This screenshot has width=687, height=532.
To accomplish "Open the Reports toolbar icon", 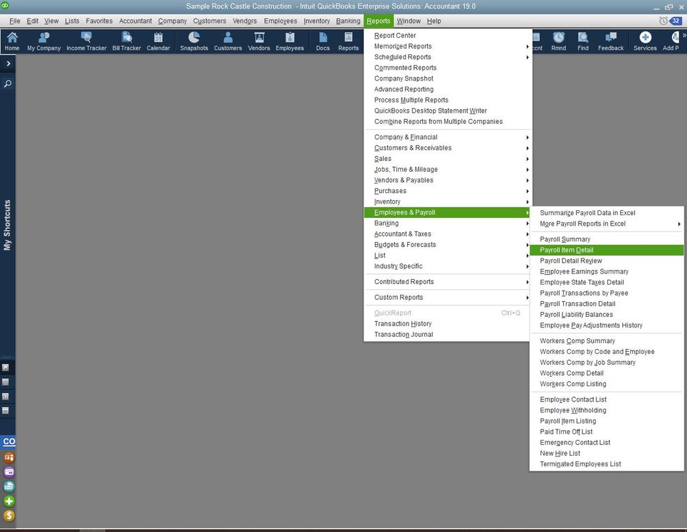I will click(349, 41).
